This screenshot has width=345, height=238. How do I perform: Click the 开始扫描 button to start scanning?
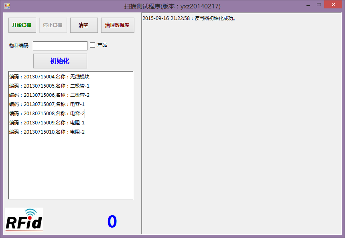tap(21, 25)
